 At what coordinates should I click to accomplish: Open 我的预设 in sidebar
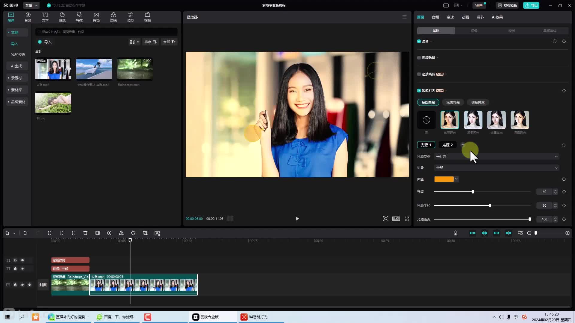coord(18,54)
